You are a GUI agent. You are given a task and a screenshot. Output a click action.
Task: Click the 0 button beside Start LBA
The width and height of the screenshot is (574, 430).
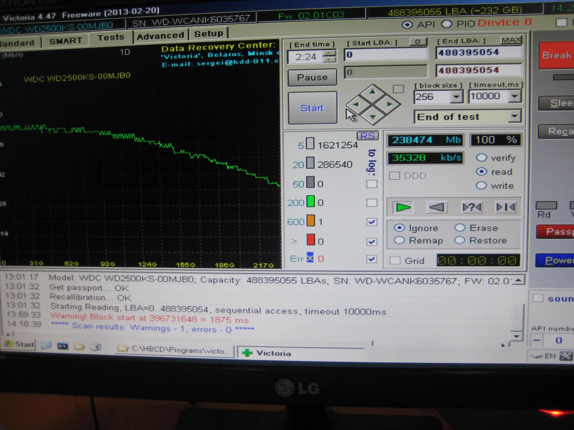(x=418, y=42)
